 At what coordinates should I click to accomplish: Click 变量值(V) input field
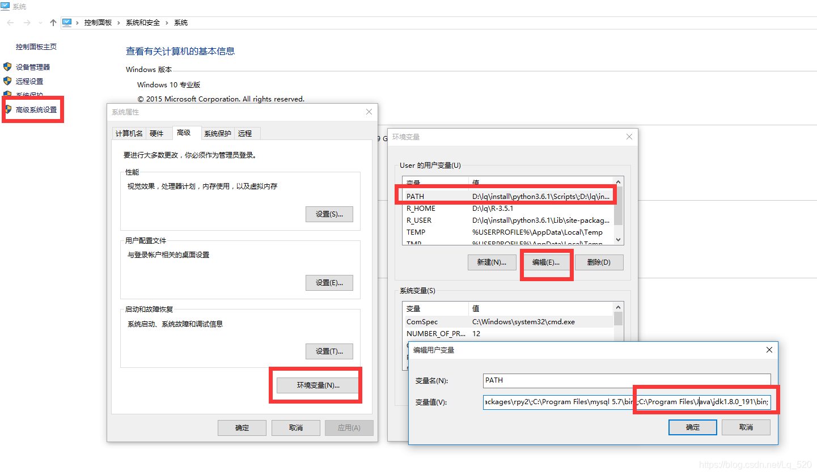(627, 402)
